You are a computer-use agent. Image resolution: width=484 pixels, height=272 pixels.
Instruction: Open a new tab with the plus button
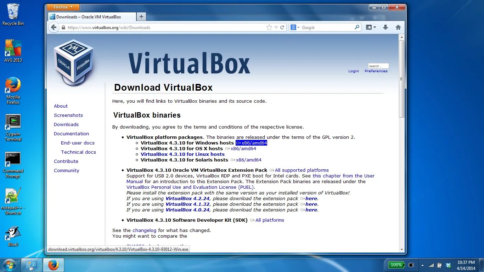(x=141, y=17)
